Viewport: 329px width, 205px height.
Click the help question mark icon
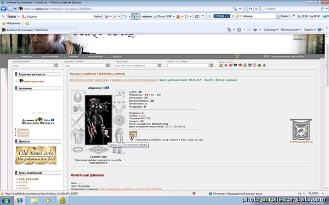[319, 30]
